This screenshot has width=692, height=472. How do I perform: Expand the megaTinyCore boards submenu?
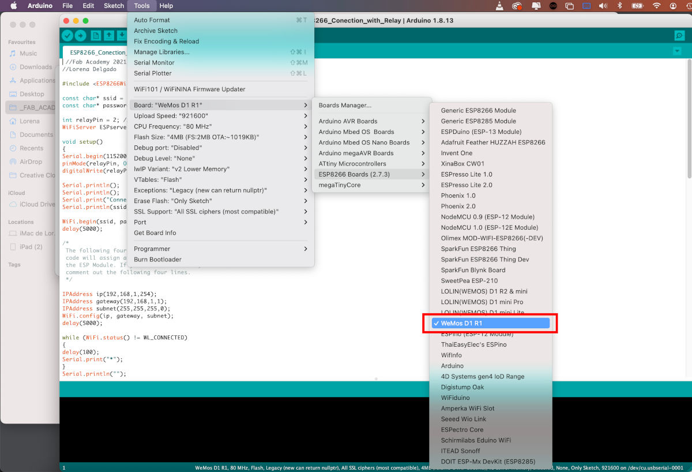pos(371,185)
